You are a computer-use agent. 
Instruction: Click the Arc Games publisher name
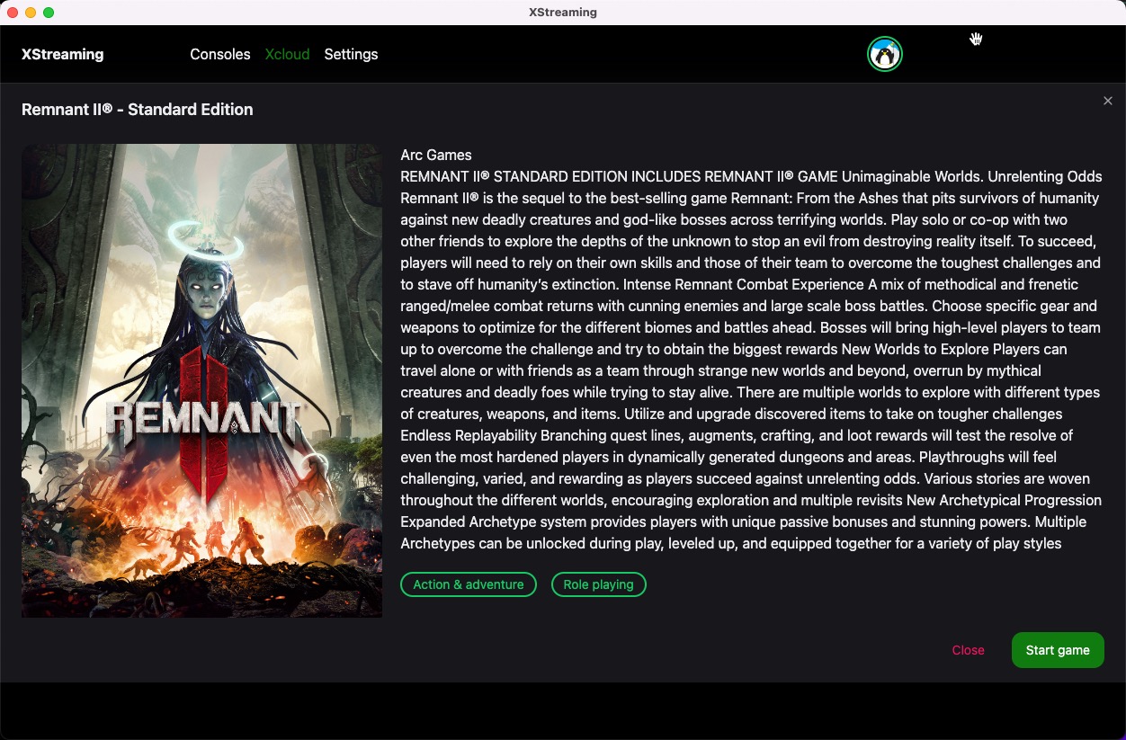(x=436, y=155)
